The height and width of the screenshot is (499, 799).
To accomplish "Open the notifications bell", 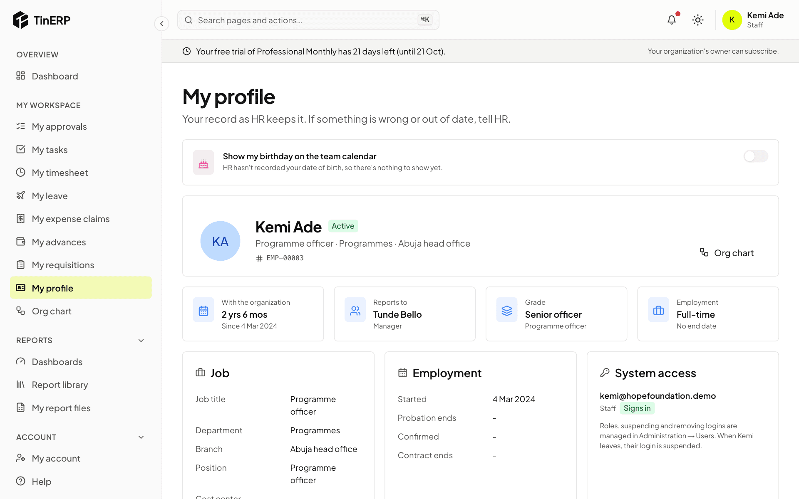I will point(672,20).
